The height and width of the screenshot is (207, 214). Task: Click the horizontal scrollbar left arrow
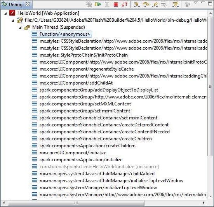pos(4,203)
